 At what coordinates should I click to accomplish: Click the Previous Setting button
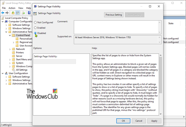114,15
